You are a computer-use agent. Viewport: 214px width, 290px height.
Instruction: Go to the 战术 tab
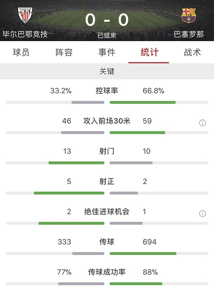click(x=192, y=52)
